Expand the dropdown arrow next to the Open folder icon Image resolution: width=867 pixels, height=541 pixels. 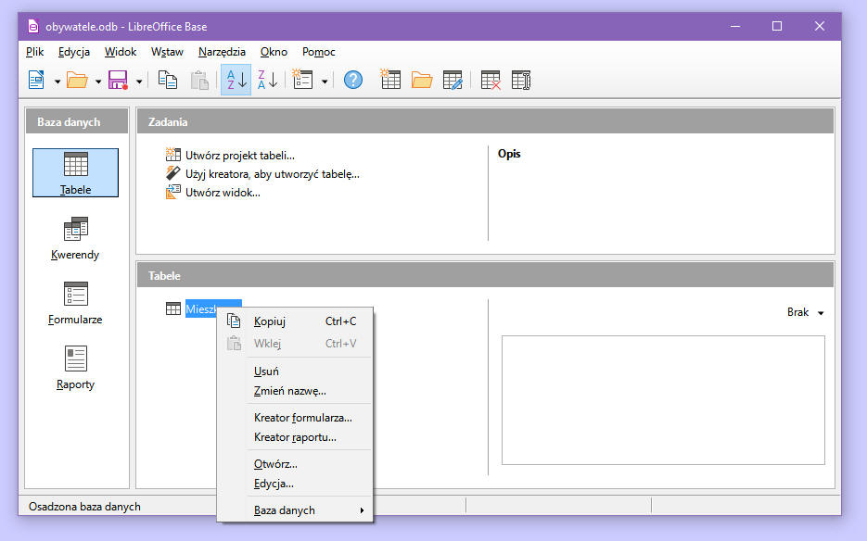point(98,82)
